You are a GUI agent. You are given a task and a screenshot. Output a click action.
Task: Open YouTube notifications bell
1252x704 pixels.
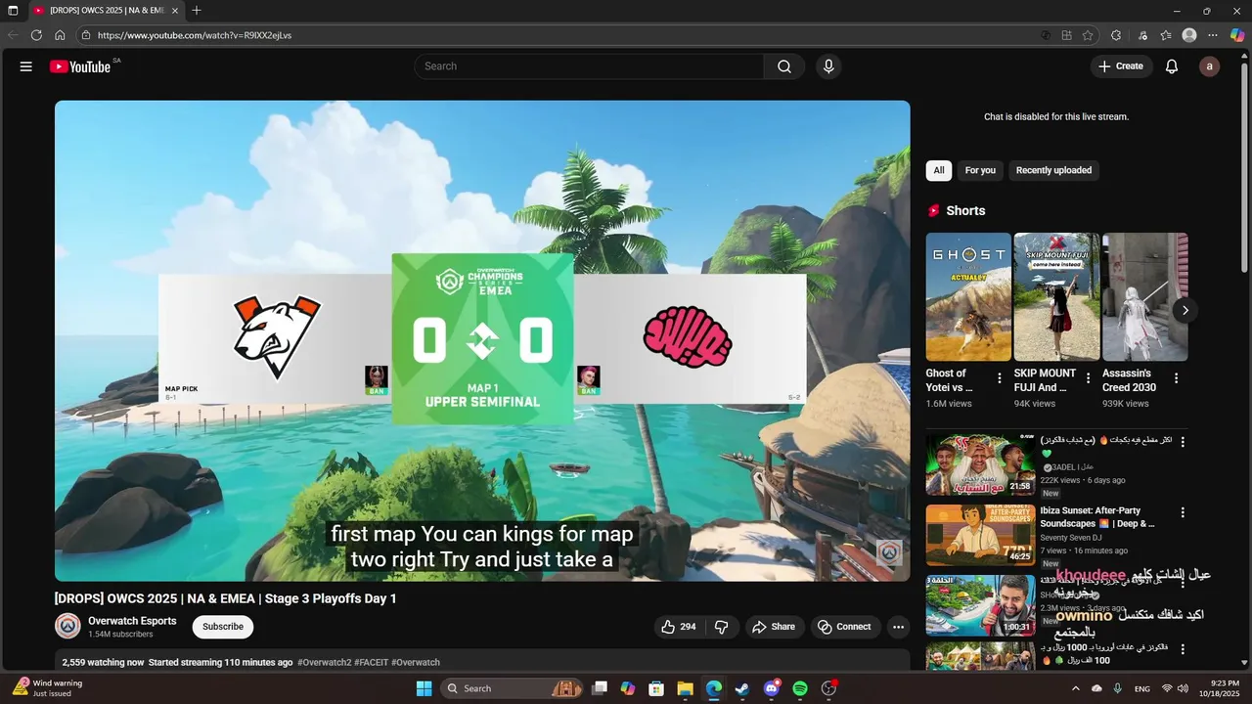coord(1172,66)
